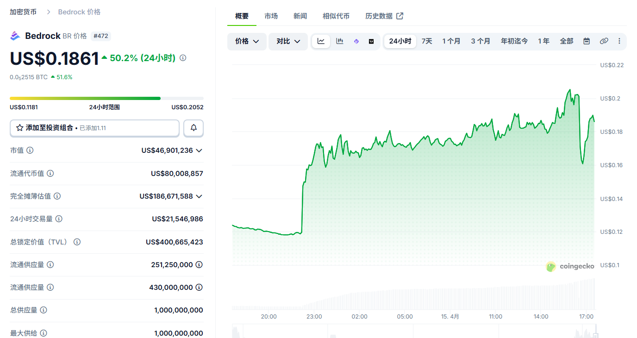Select the line chart view icon
Image resolution: width=637 pixels, height=338 pixels.
click(x=321, y=41)
